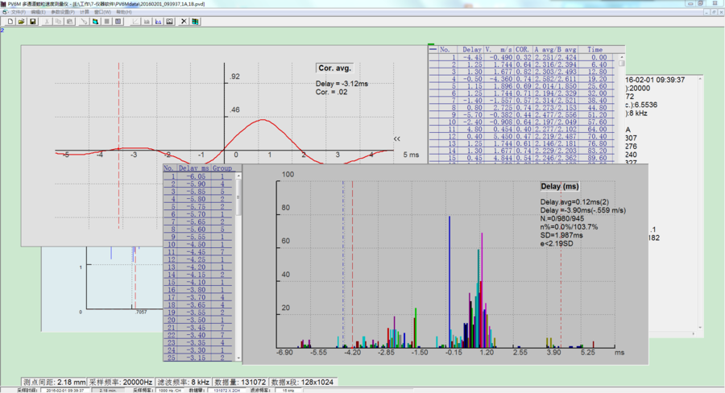Click the greyed line graph toolbar icon
Image resolution: width=725 pixels, height=393 pixels.
pyautogui.click(x=135, y=21)
